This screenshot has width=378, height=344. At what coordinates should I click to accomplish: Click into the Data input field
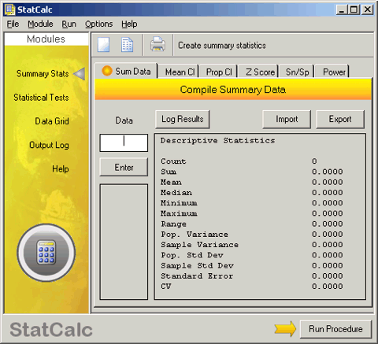124,142
